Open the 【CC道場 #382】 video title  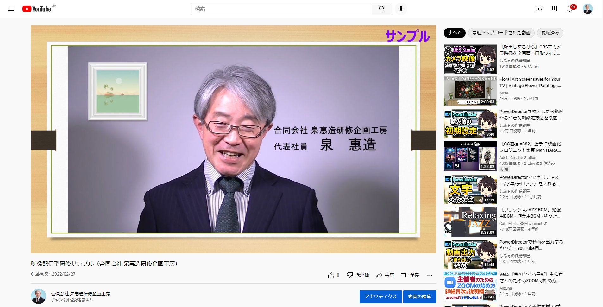pos(530,147)
